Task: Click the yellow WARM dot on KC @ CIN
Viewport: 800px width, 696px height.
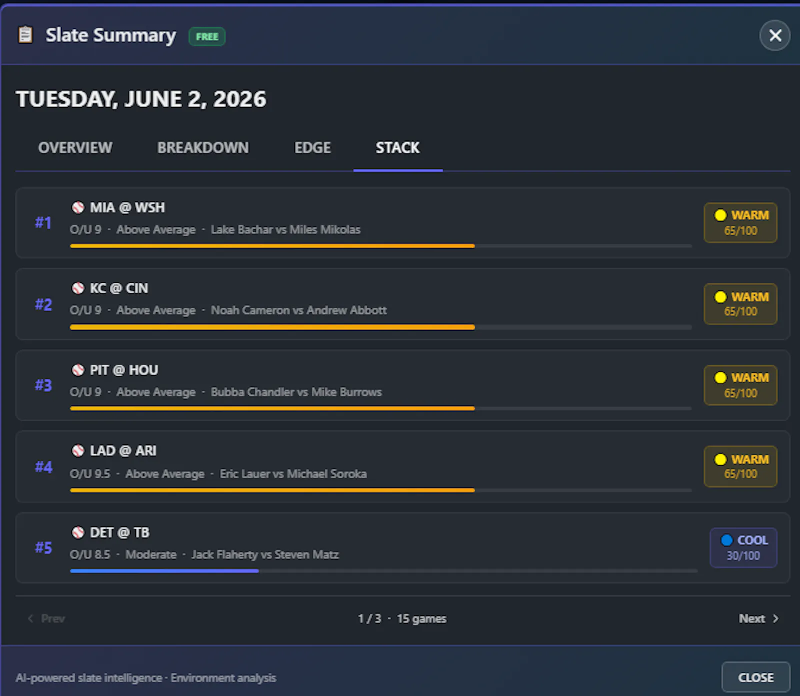Action: click(x=720, y=297)
